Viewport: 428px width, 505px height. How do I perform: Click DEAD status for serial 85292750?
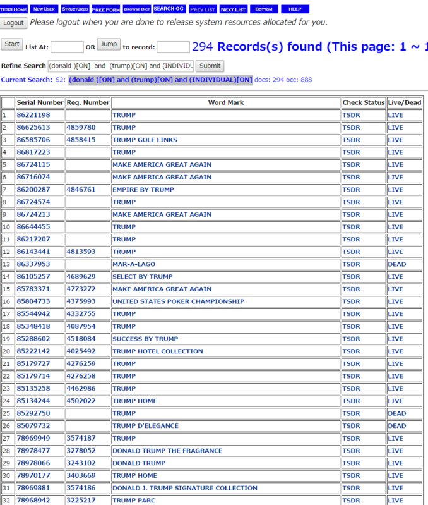397,413
